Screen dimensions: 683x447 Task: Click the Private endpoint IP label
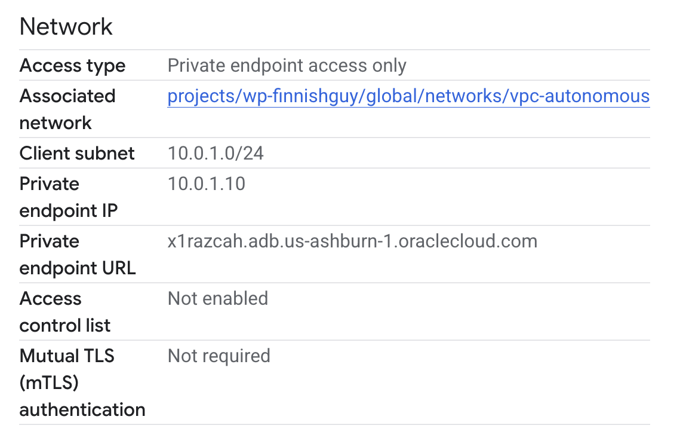click(x=69, y=197)
